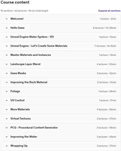The image size is (121, 151).
Task: Click the Wrapping Up 2 lectures 37min label
Action: click(x=106, y=146)
